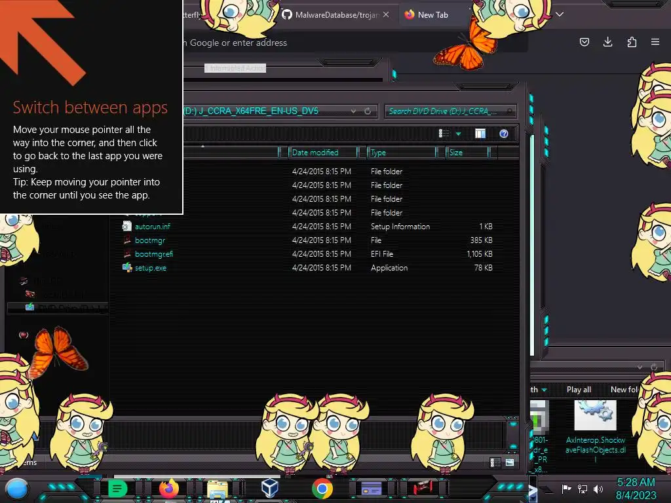This screenshot has width=671, height=503.
Task: Click the Google search or address field
Action: [355, 43]
